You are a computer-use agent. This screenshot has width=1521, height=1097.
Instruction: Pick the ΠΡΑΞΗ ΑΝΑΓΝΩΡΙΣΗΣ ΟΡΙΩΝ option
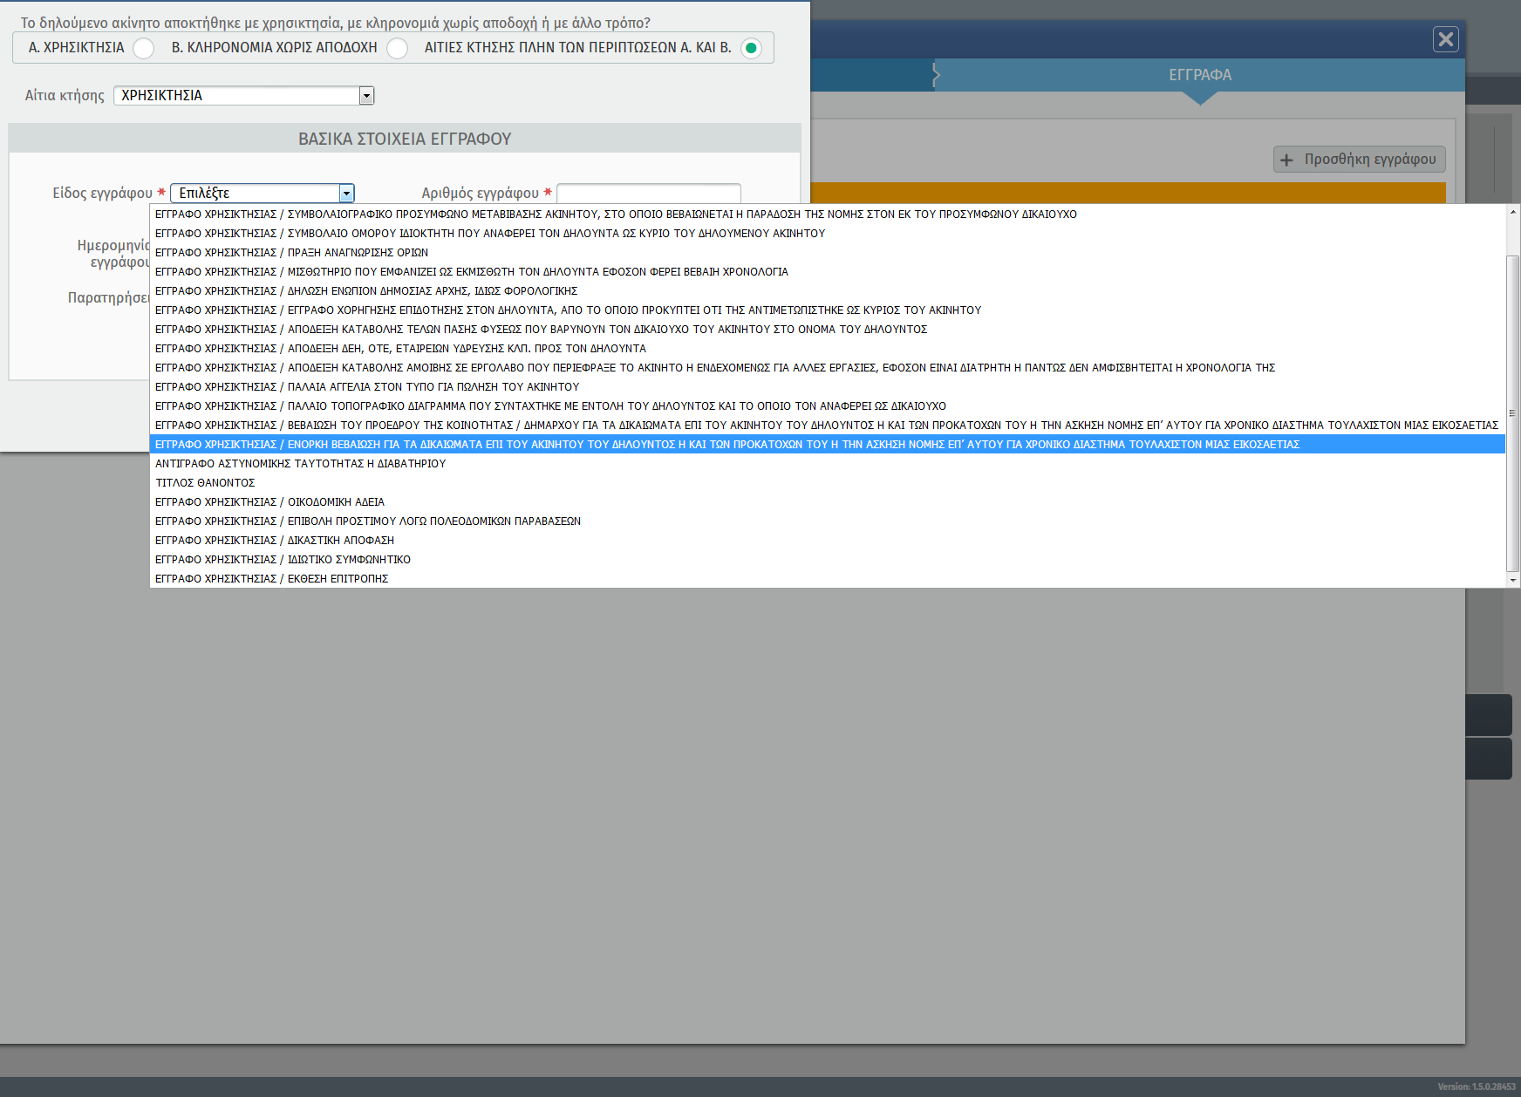coord(291,253)
